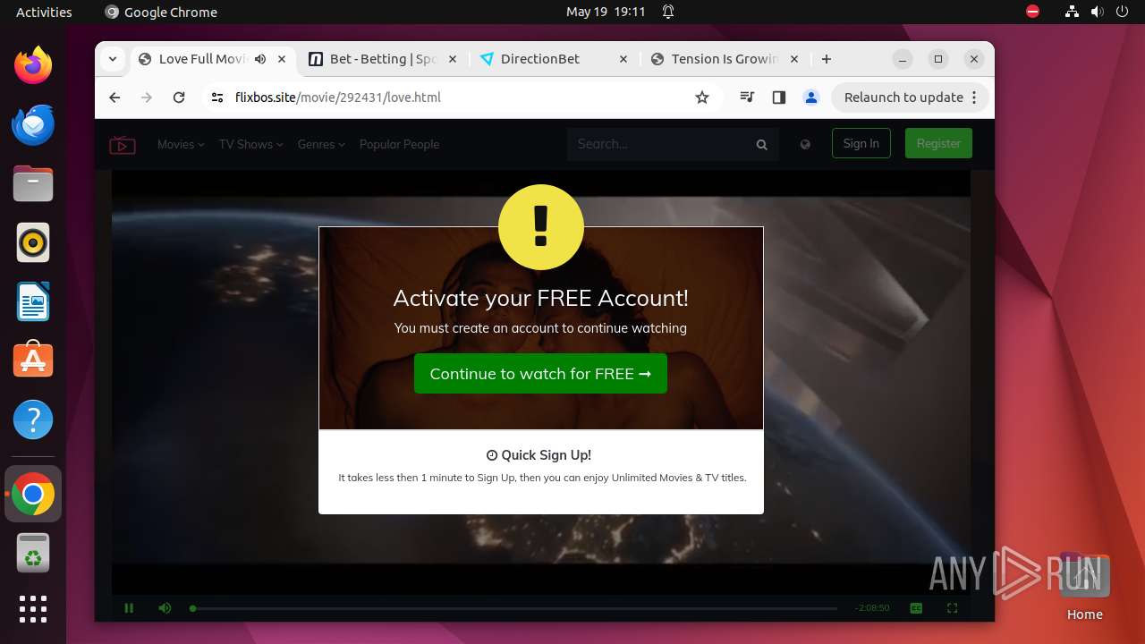Toggle closed captions in the player
Screen dimensions: 1145x644
[916, 608]
